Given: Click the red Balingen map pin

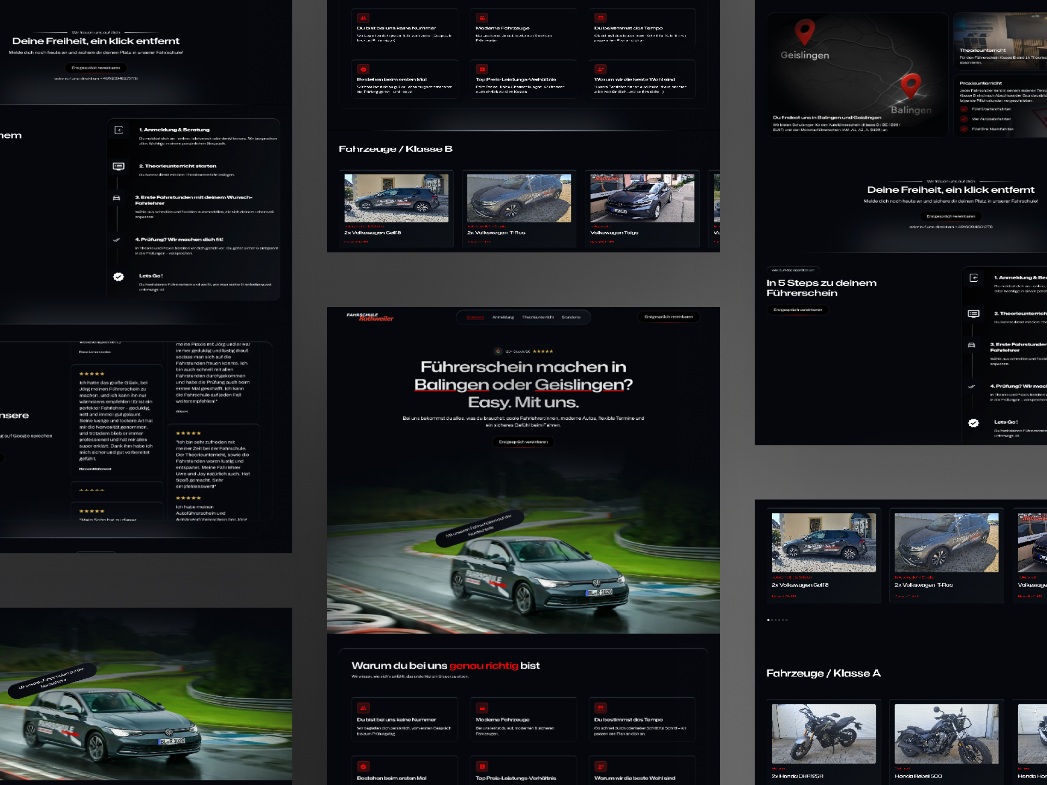Looking at the screenshot, I should coord(911,86).
